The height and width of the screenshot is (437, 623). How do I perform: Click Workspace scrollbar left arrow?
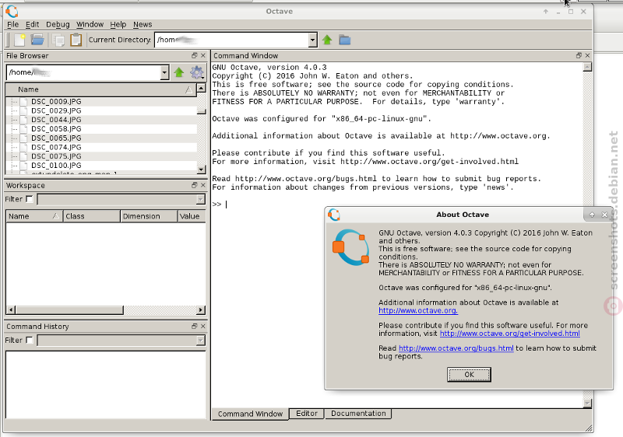(x=11, y=309)
